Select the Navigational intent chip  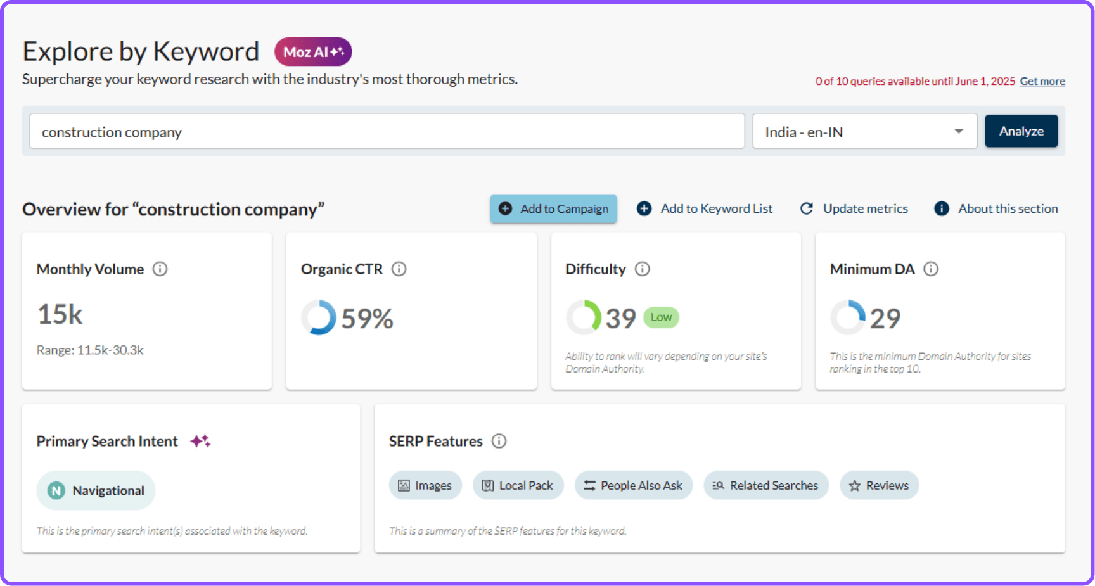(96, 490)
